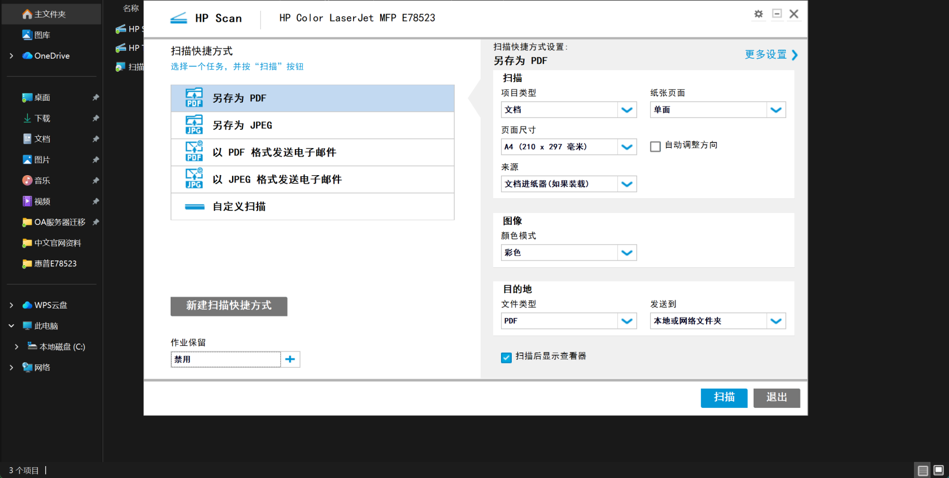Viewport: 949px width, 478px height.
Task: Unpin 桌面 via its pin icon
Action: pyautogui.click(x=95, y=97)
